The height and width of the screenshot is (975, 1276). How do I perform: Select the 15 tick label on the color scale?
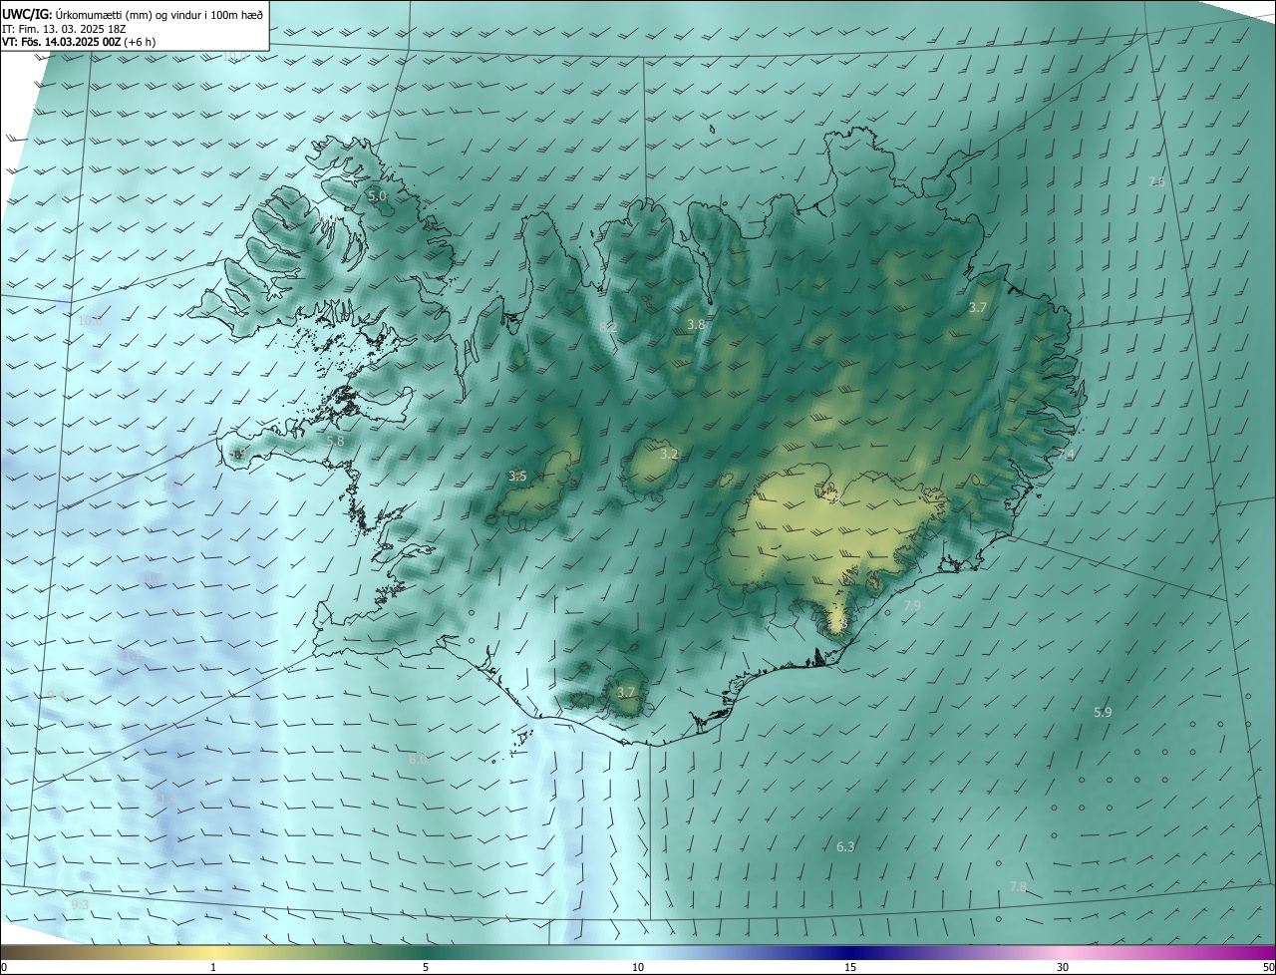click(x=850, y=967)
